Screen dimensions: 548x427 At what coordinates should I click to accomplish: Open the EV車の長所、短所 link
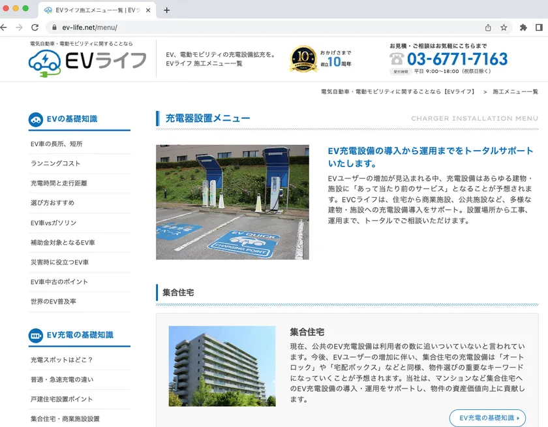[x=57, y=144]
